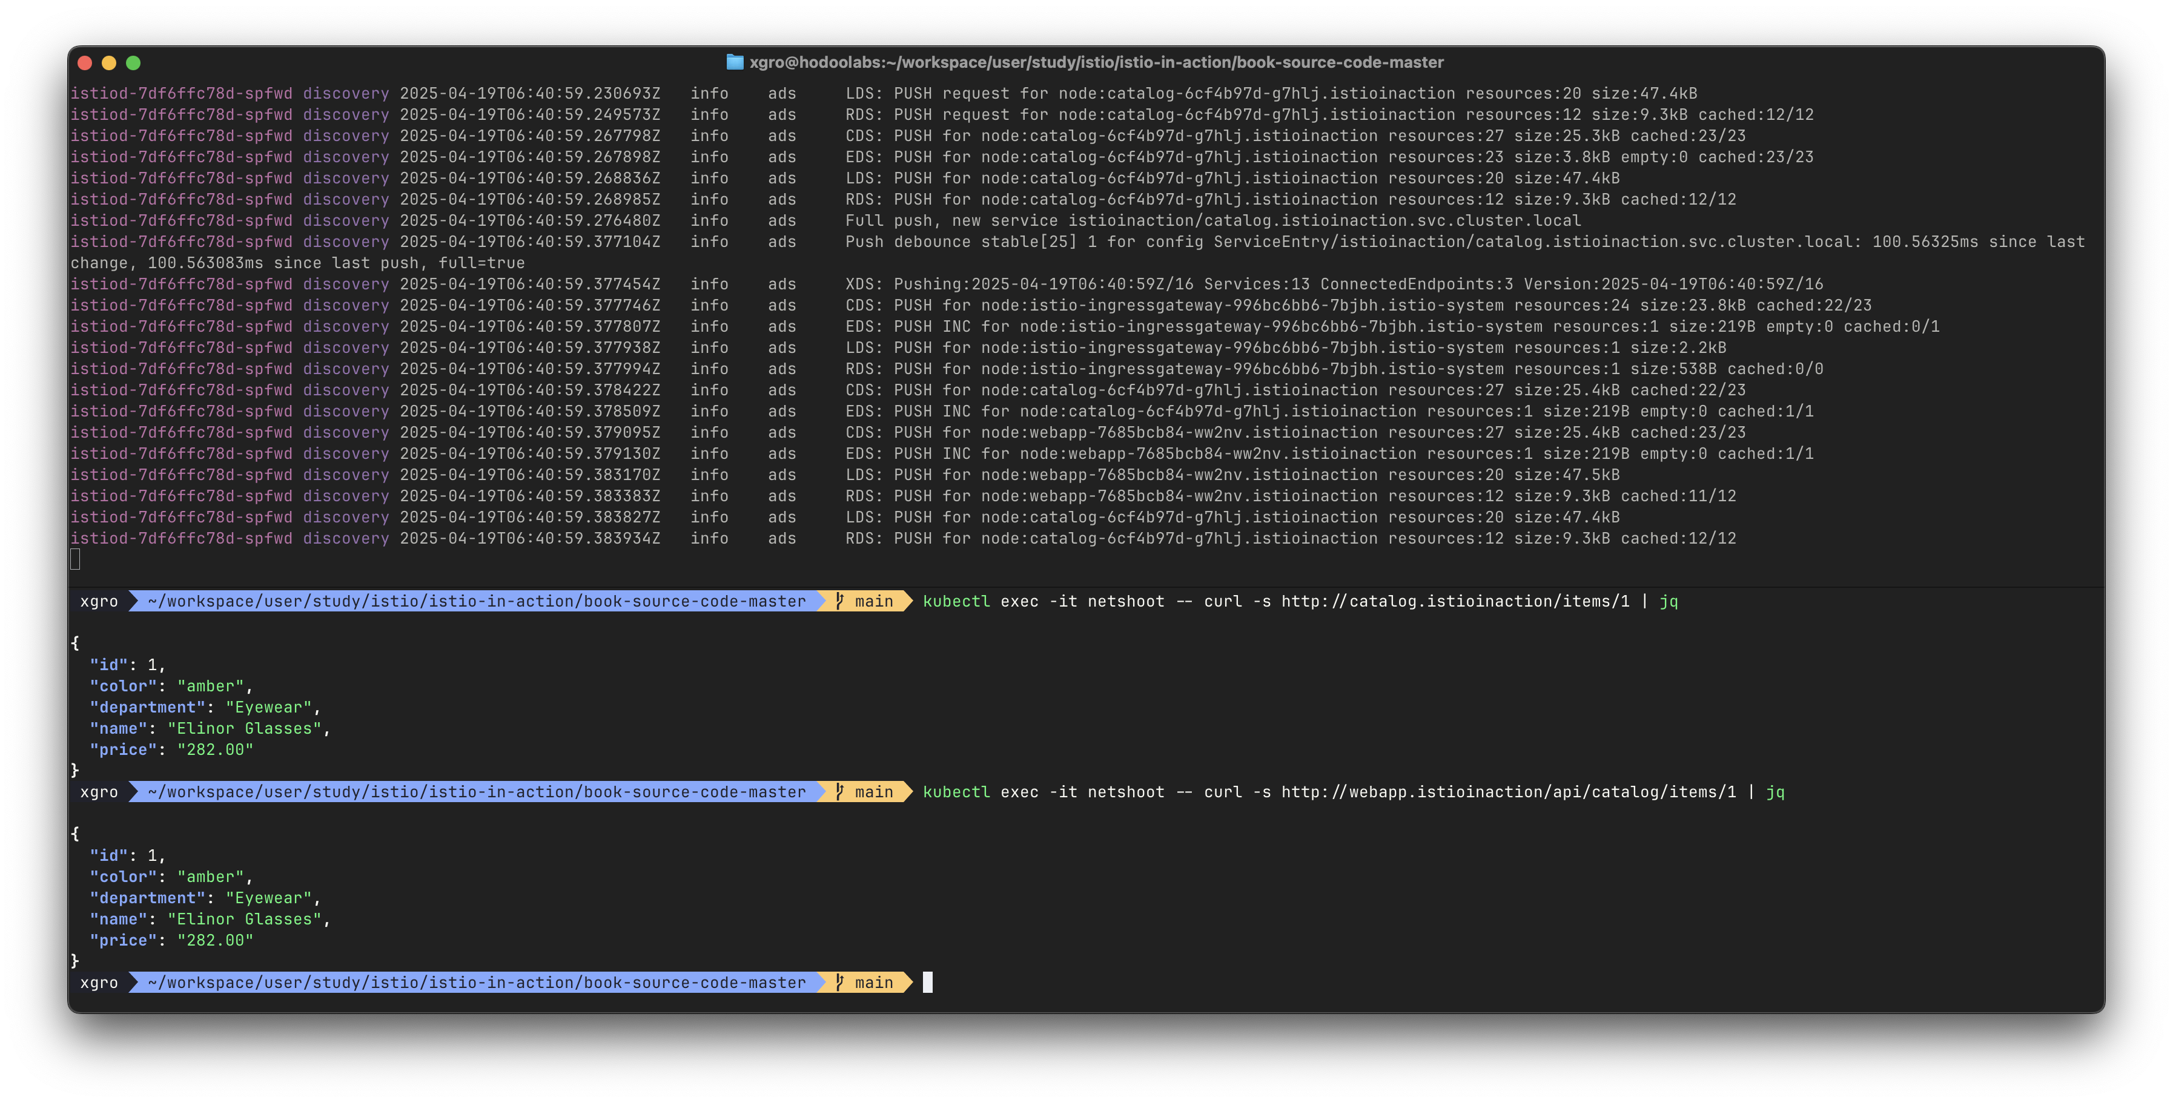Screen dimensions: 2173x1103
Task: Click the 'main' branch label in the last prompt
Action: [x=873, y=983]
